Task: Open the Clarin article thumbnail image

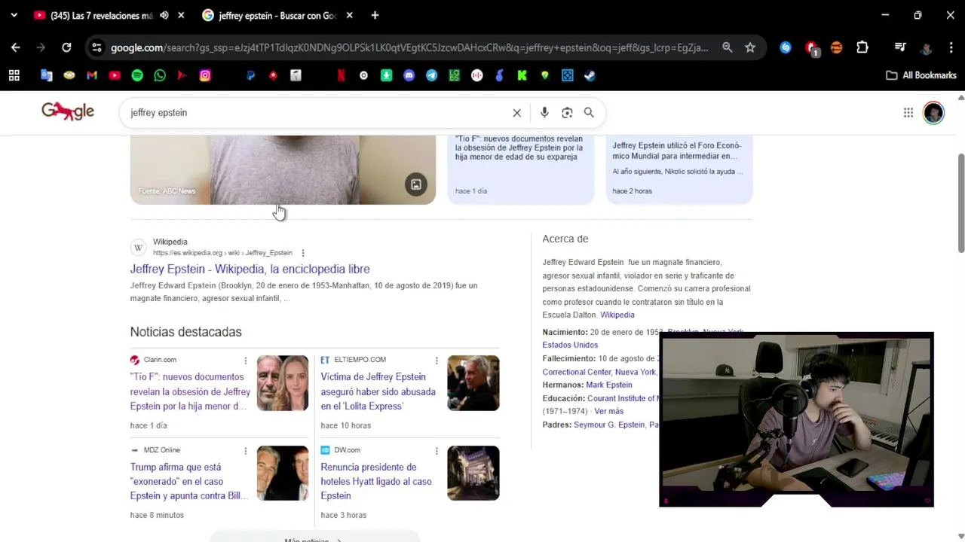Action: [x=283, y=383]
